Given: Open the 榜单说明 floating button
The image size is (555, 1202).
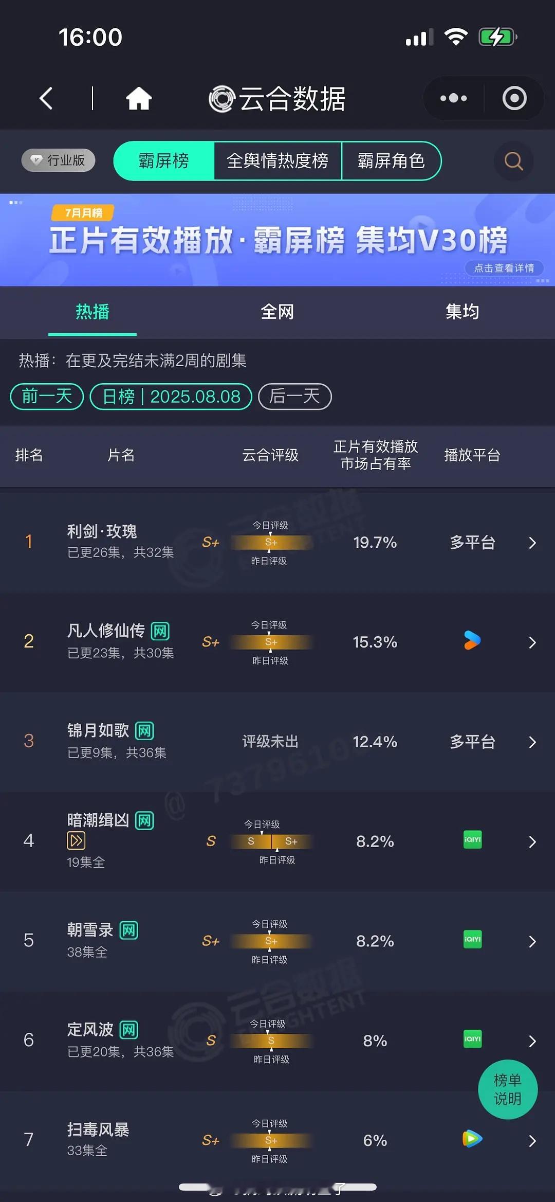Looking at the screenshot, I should [x=508, y=1089].
